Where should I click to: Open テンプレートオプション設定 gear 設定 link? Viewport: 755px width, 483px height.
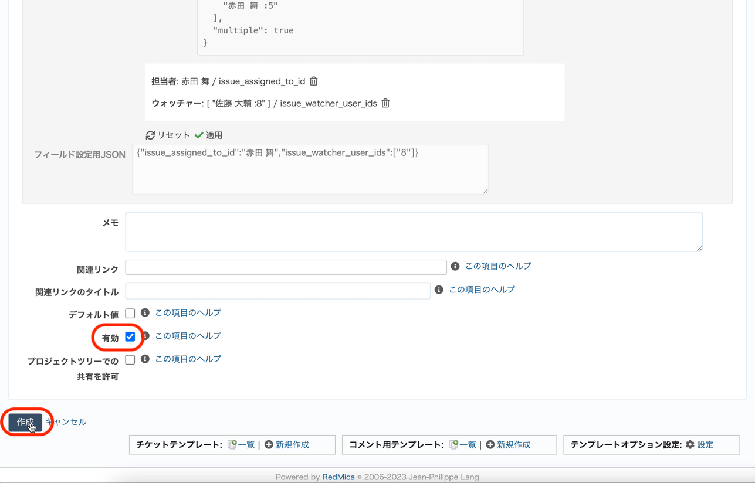(705, 445)
